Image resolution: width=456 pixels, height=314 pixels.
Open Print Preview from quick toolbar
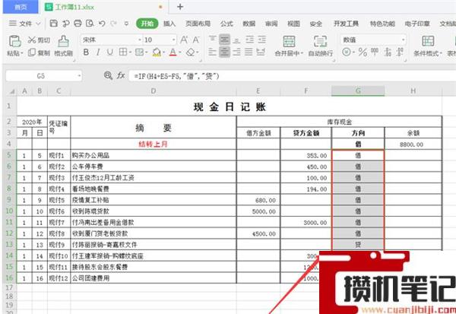click(x=90, y=24)
